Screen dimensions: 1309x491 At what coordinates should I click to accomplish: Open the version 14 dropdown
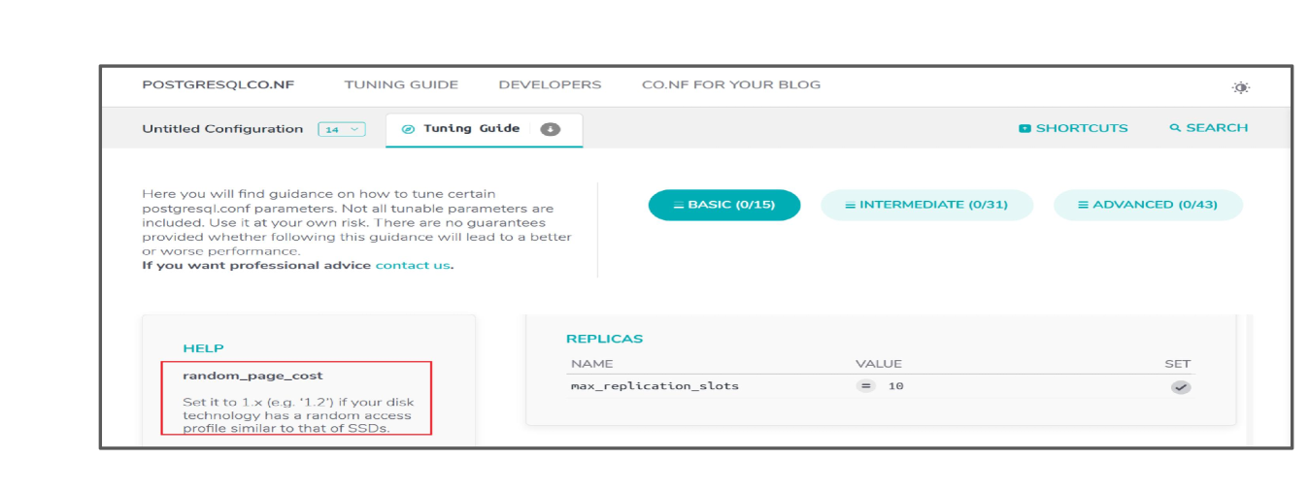[342, 129]
